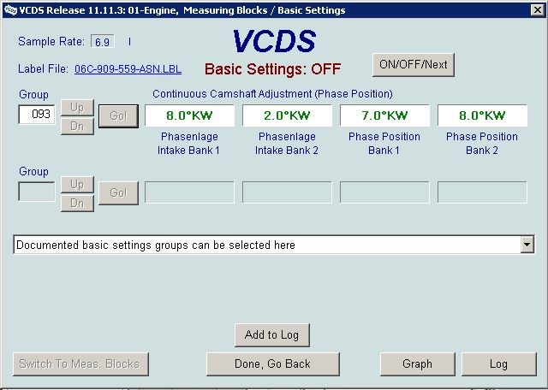This screenshot has width=548, height=390.
Task: Click Go! for group 093
Action: pos(118,116)
